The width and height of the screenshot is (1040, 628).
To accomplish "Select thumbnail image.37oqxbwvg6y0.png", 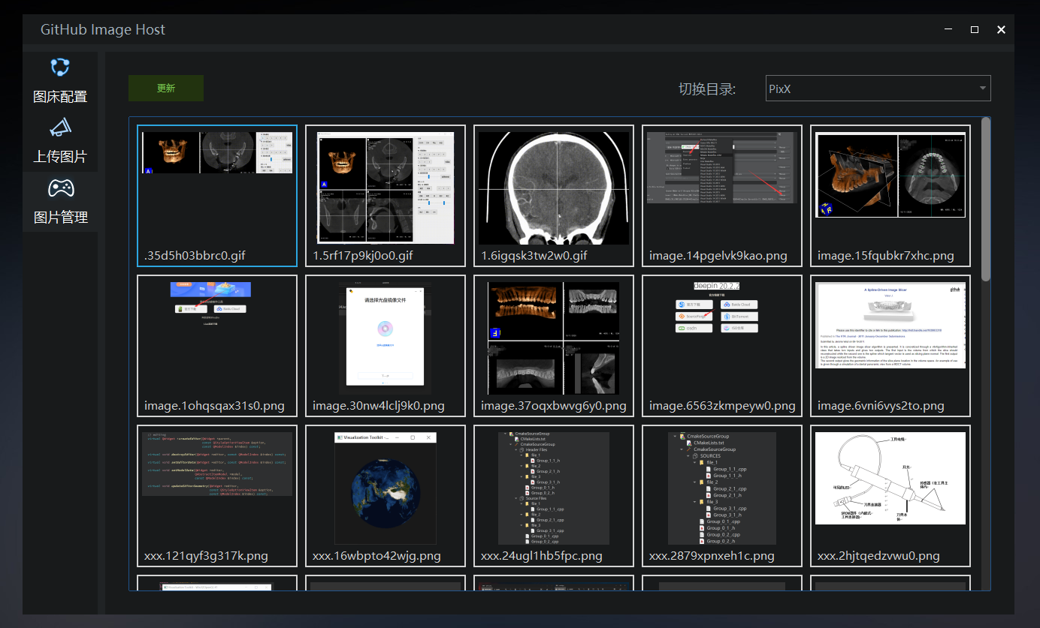I will (x=554, y=346).
